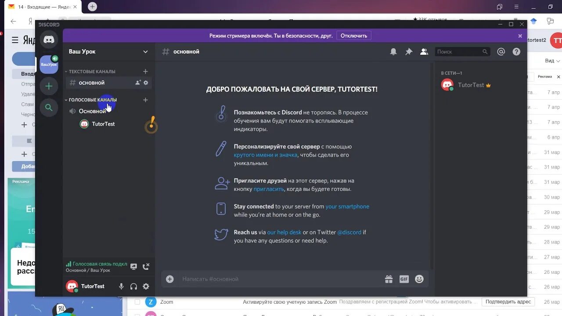Toggle the member list
562x316 pixels.
424,52
